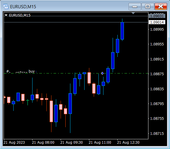
Task: Click the 1.08835 price scale value
Action: point(157,89)
